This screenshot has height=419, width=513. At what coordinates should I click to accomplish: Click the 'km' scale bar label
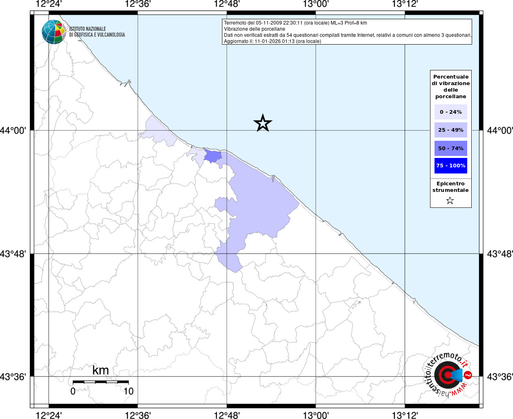tap(101, 370)
